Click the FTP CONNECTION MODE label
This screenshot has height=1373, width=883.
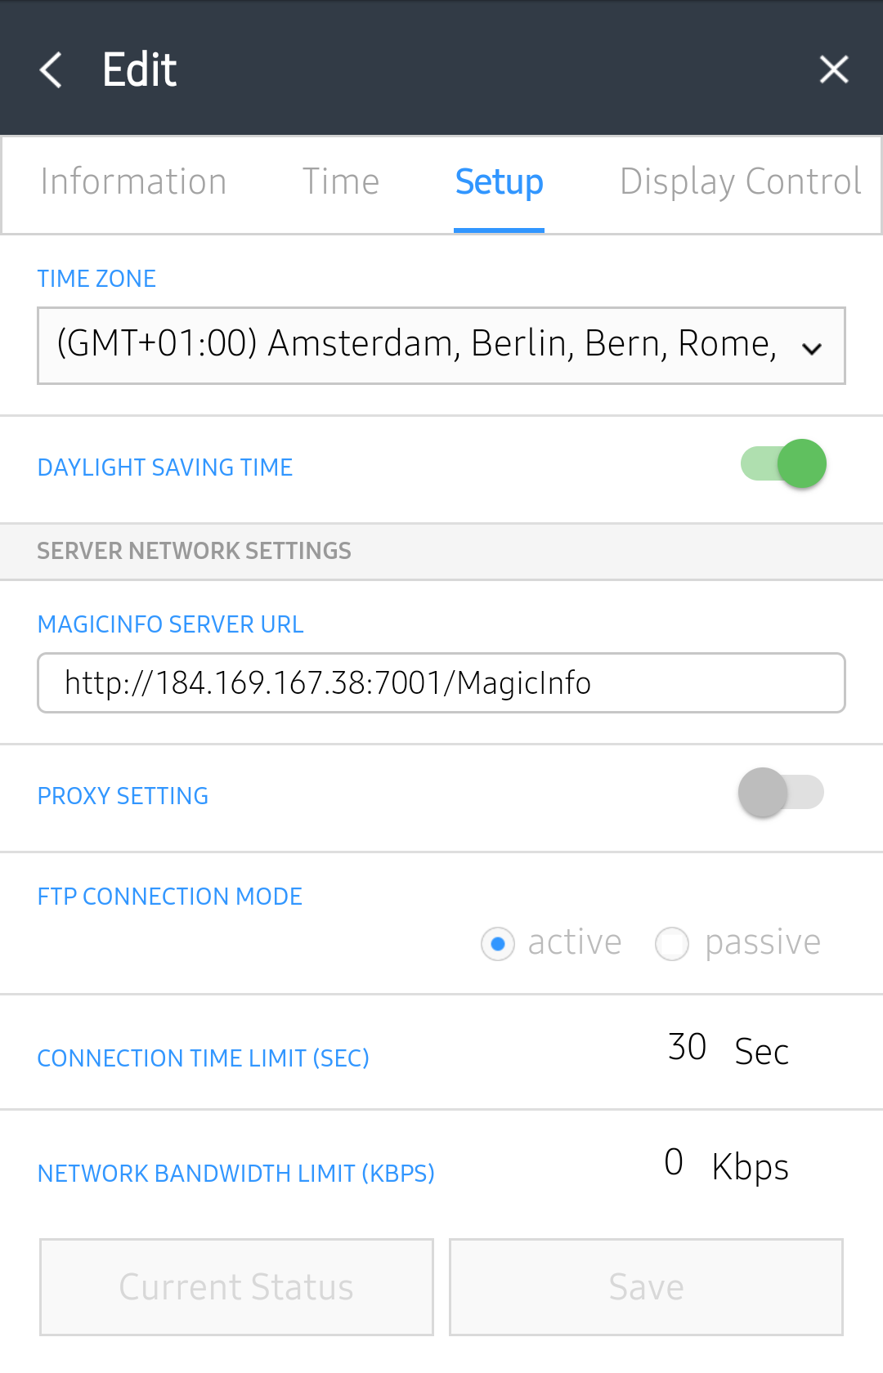[169, 897]
